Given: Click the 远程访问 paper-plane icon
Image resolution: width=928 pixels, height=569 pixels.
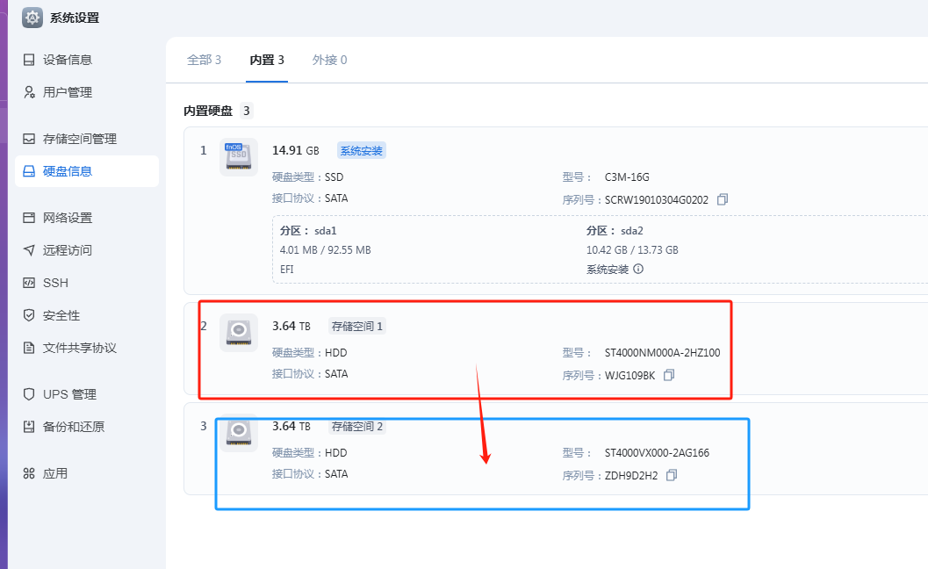Looking at the screenshot, I should point(29,250).
